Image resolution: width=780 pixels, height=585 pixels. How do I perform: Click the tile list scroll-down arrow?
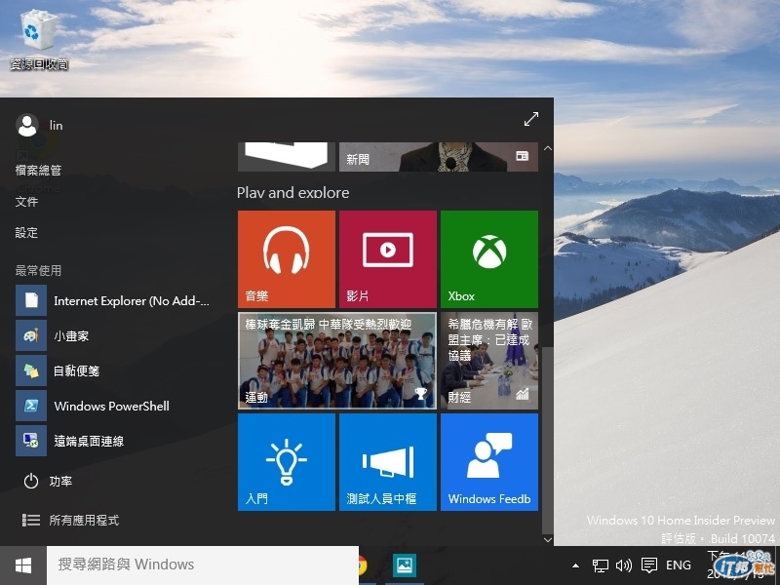[x=548, y=540]
